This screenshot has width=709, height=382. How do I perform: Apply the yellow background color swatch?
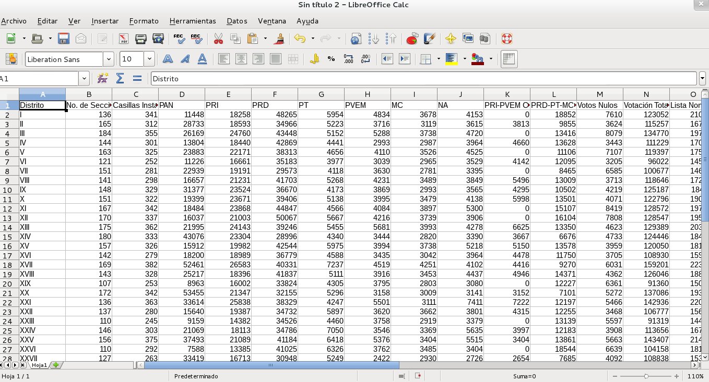pos(452,59)
